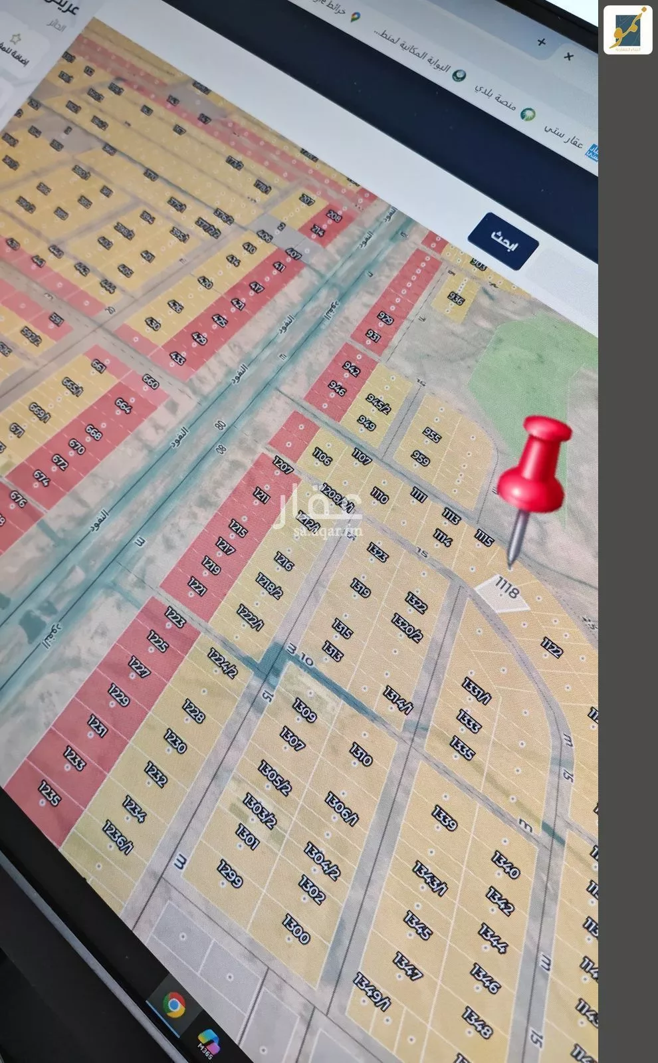Image resolution: width=658 pixels, height=1063 pixels.
Task: Click the Chrome icon in the taskbar
Action: coord(173,1004)
